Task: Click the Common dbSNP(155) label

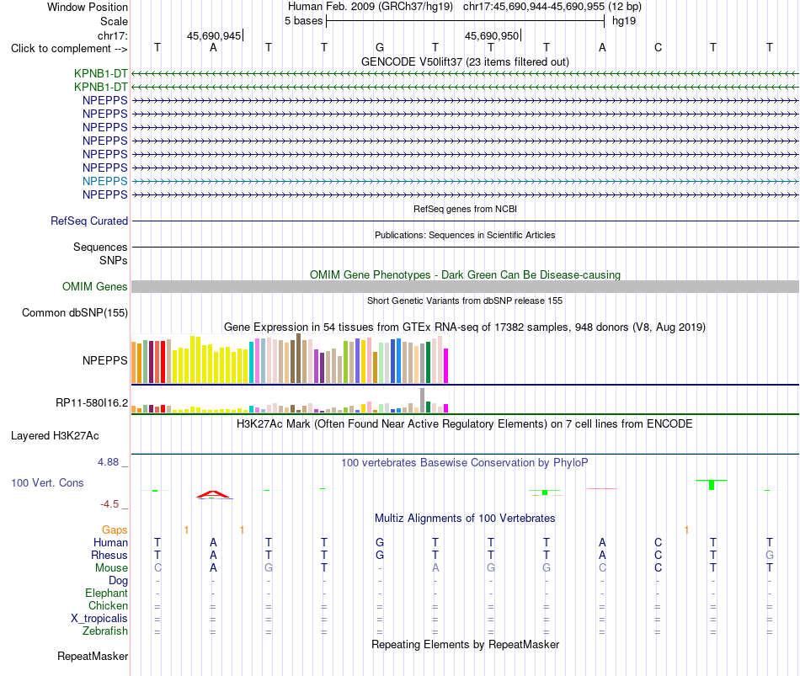Action: [74, 313]
